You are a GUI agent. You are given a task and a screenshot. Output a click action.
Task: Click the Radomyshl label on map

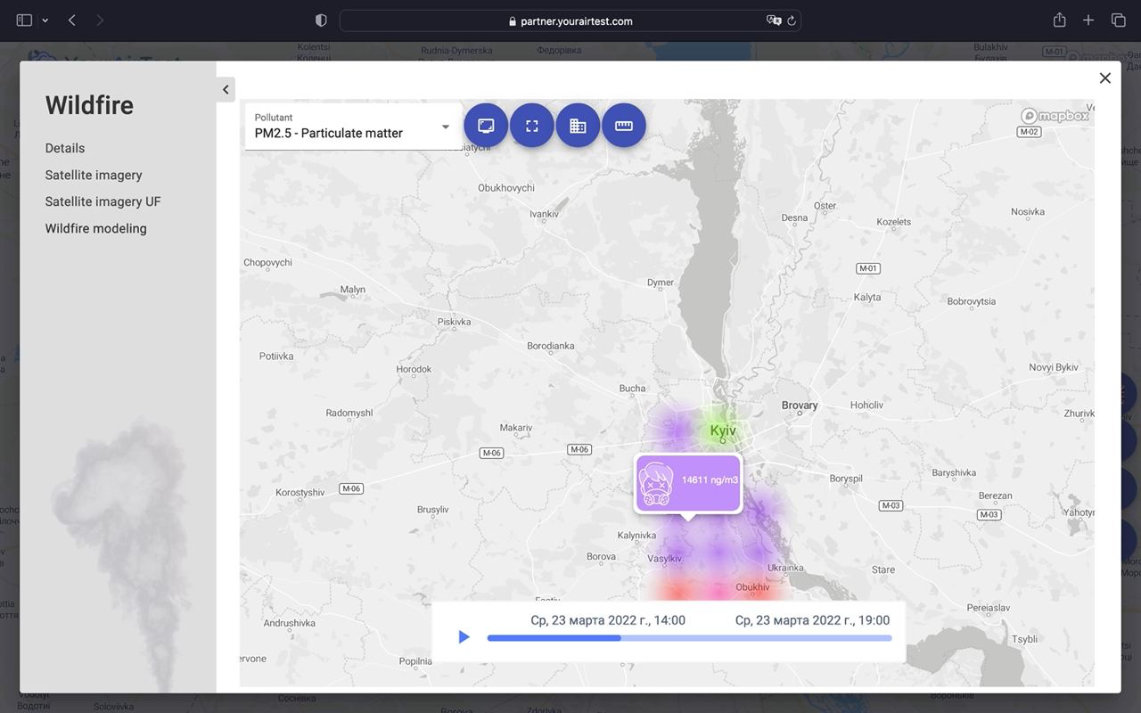tap(349, 414)
